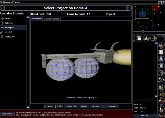Click the 'Turns to Build 17' text

[x=78, y=14]
